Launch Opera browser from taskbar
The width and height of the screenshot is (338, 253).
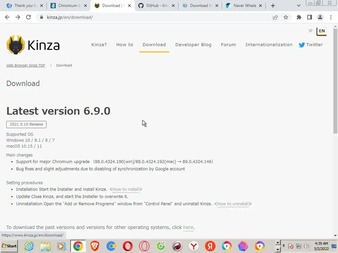click(x=128, y=246)
